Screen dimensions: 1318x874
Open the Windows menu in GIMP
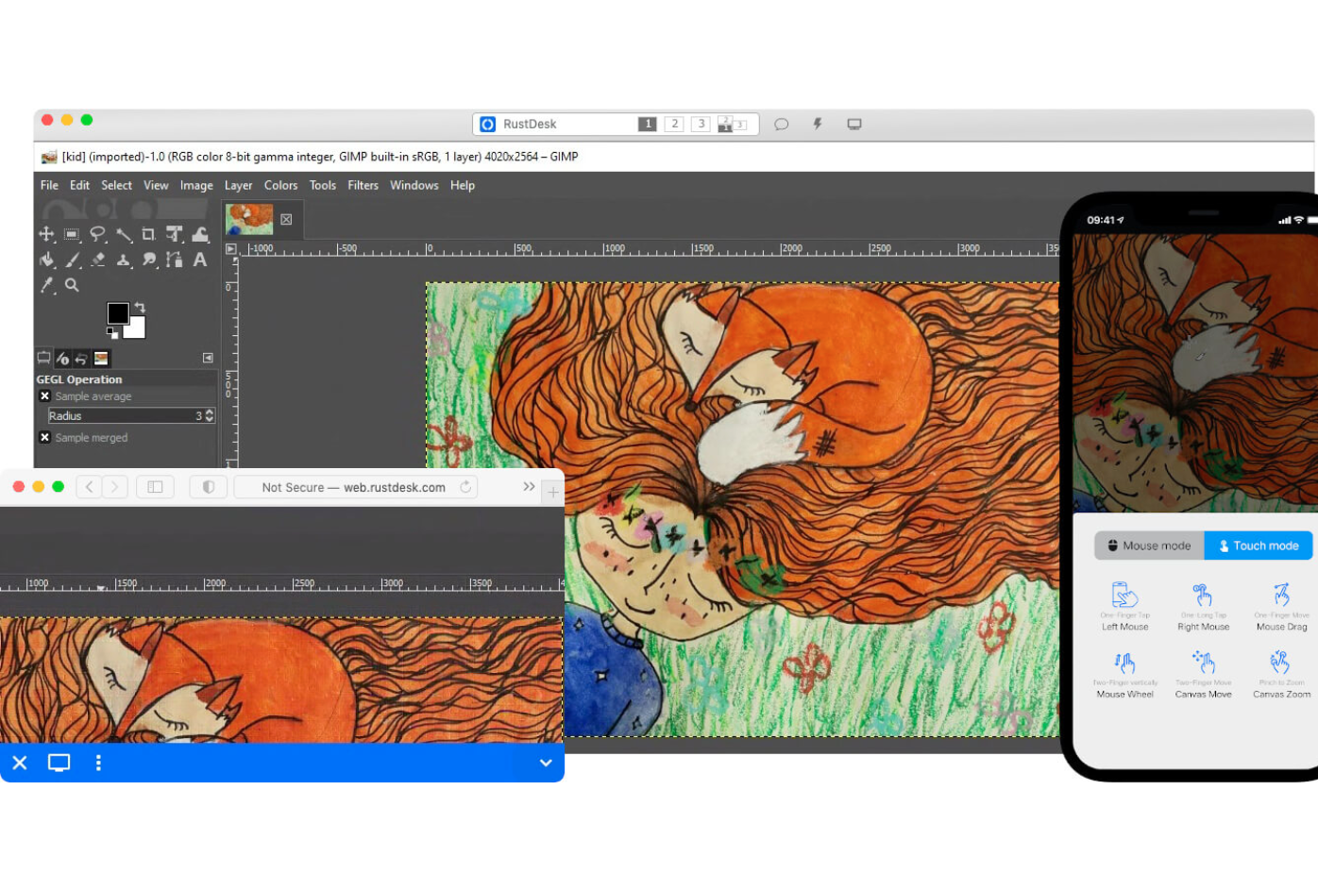[x=414, y=186]
